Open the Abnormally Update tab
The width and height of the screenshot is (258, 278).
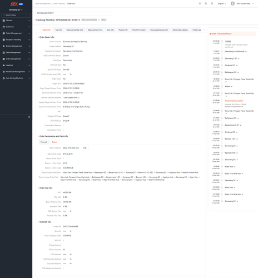(x=180, y=30)
